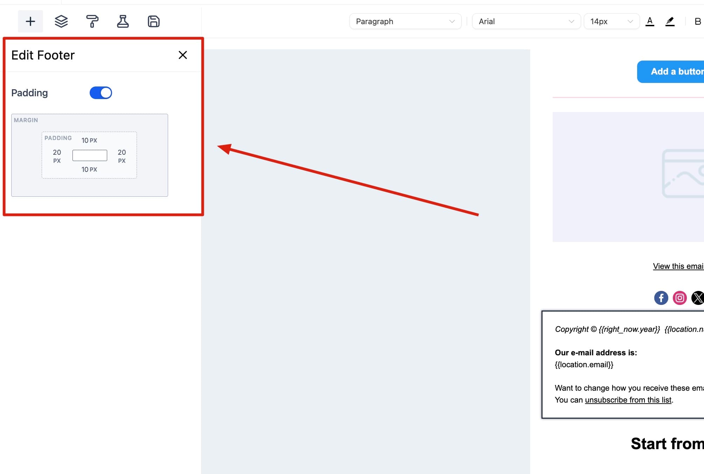
Task: Open the layers stack icon
Action: tap(61, 21)
